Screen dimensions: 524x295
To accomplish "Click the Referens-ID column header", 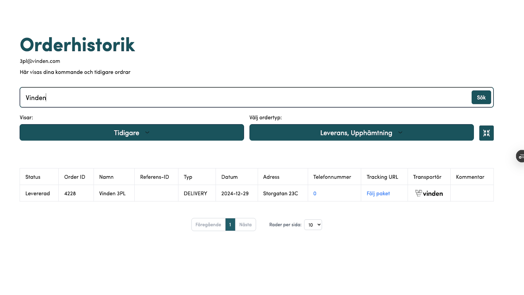I will tap(156, 177).
